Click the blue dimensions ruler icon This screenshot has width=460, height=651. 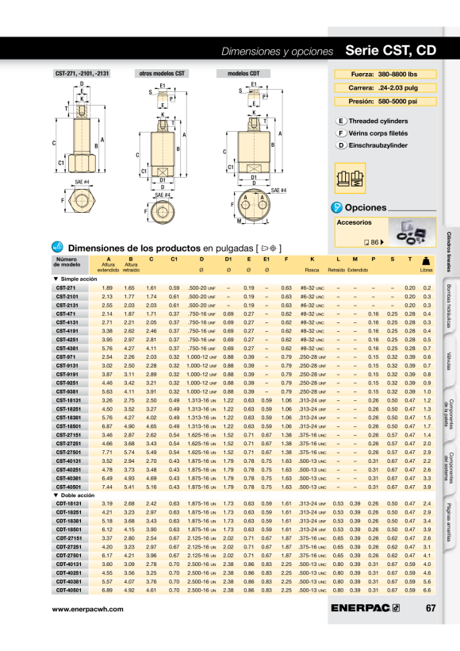pos(57,247)
